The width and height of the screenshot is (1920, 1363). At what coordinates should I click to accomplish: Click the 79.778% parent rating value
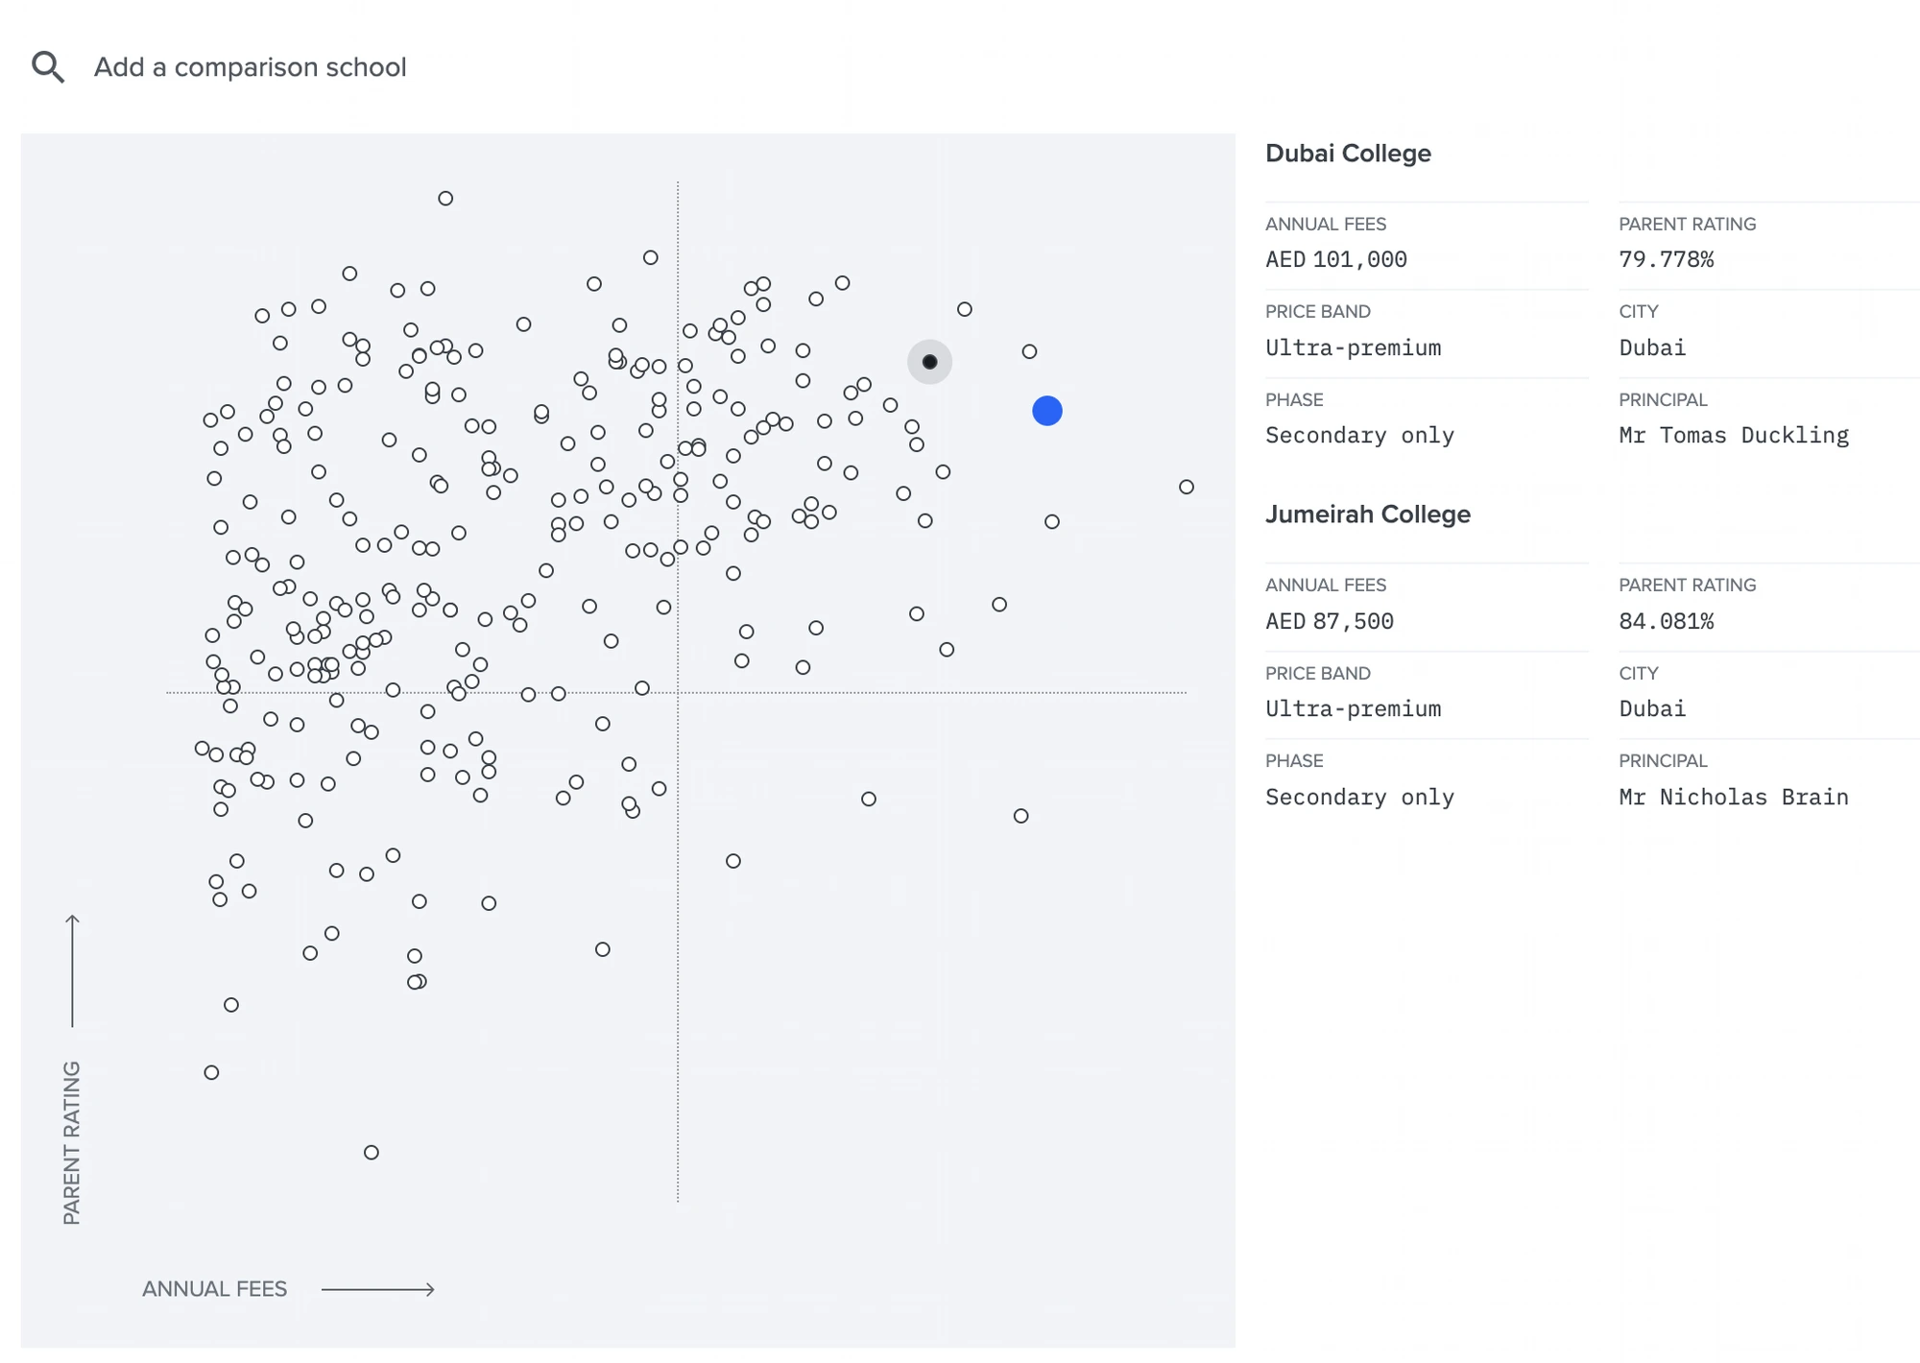pos(1666,259)
